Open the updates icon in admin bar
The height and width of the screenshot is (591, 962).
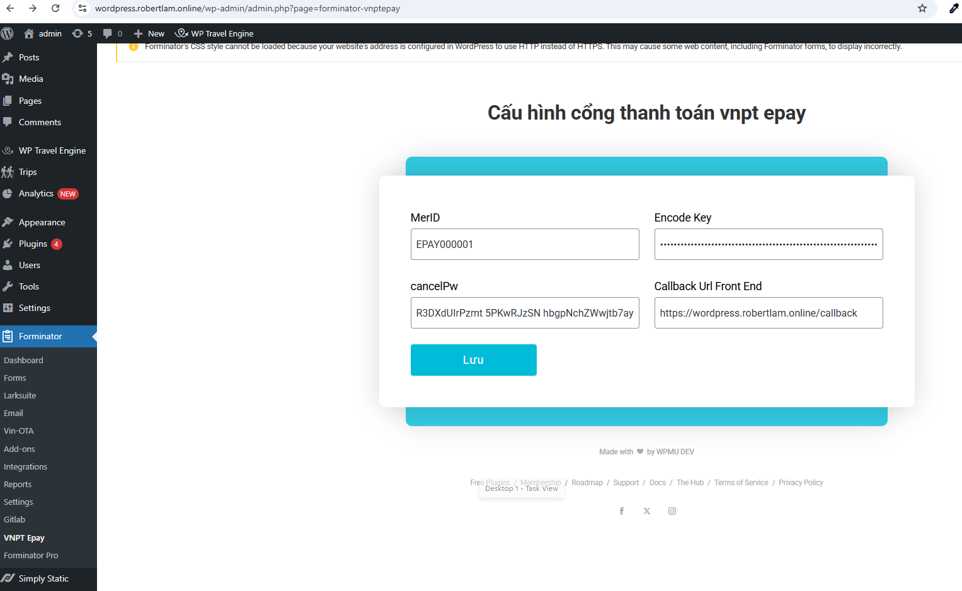pos(77,33)
